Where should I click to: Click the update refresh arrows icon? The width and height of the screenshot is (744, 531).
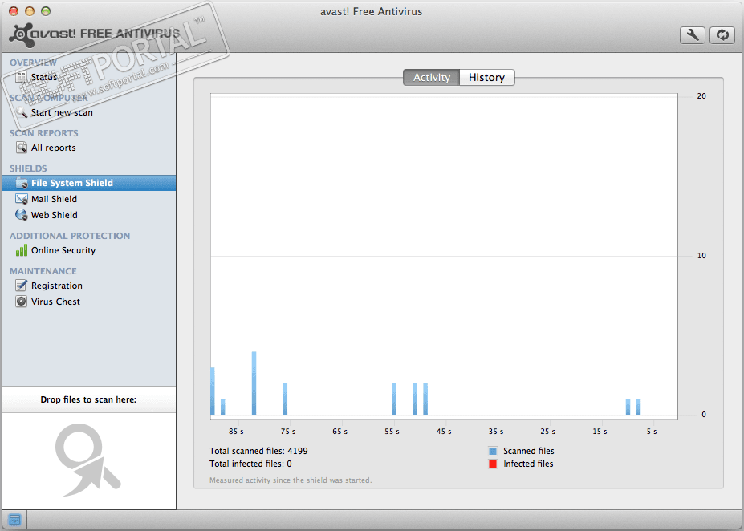coord(722,35)
